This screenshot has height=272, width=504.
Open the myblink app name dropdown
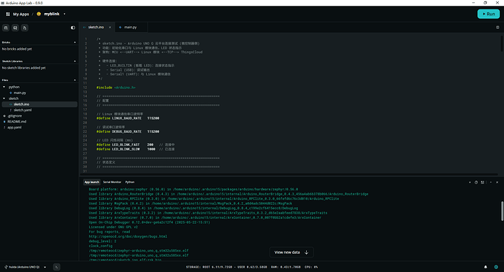(64, 14)
